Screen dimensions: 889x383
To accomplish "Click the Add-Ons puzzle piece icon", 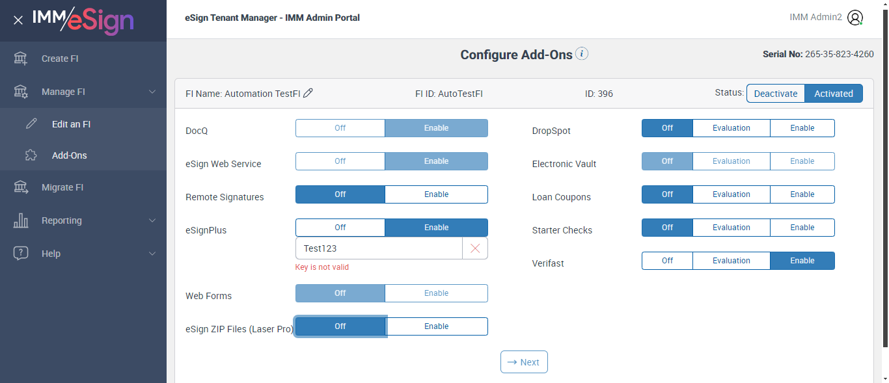I will pos(31,155).
